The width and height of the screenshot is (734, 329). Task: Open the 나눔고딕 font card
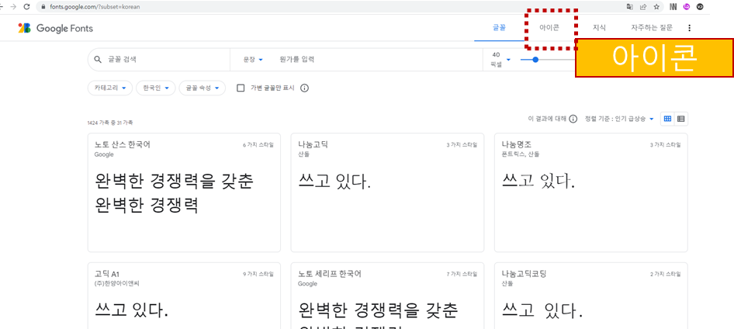coord(388,192)
